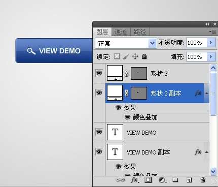Create a new layer using bottom icon
Image resolution: width=218 pixels, height=187 pixels.
pyautogui.click(x=189, y=180)
